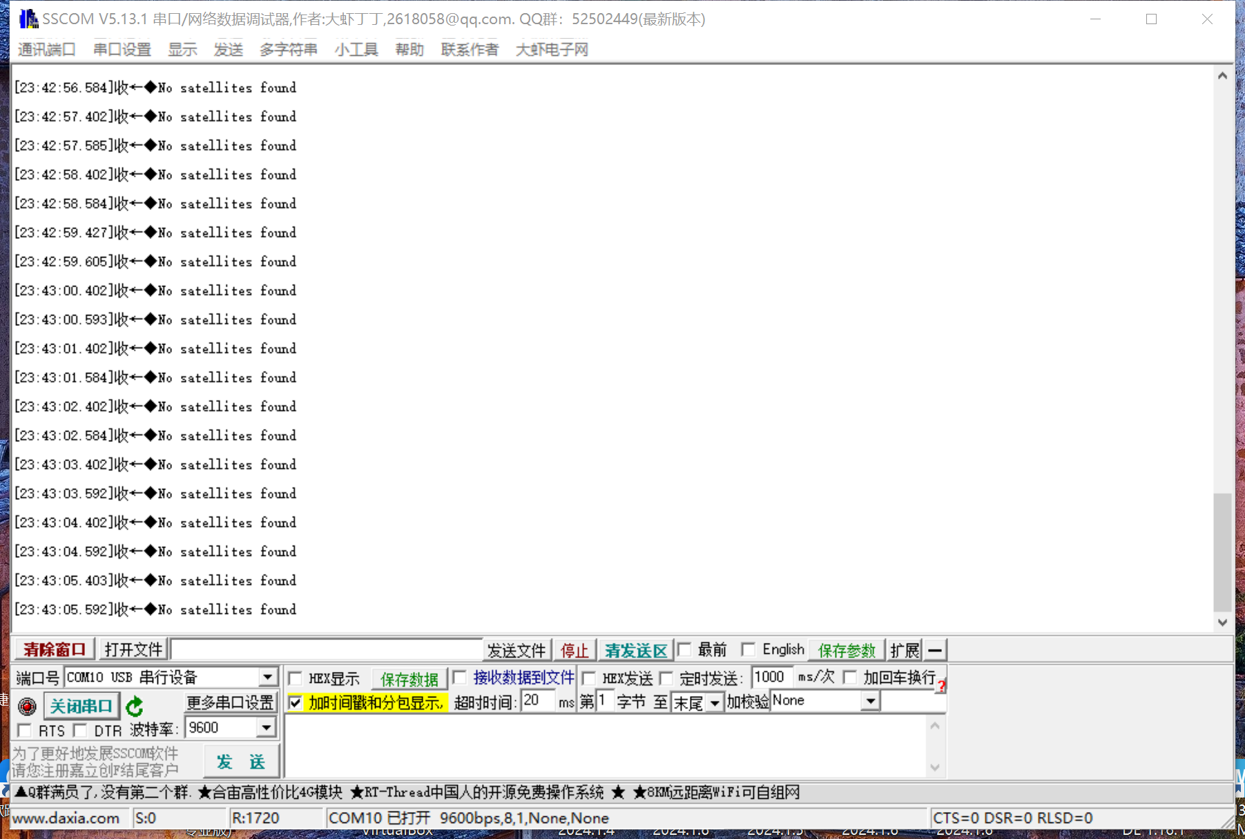Screen dimensions: 1245x839
Task: Open the 串口设置 menu
Action: (122, 50)
